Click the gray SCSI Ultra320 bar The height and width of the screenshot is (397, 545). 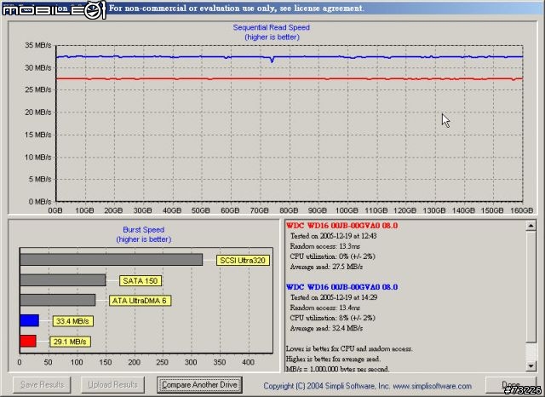[x=112, y=260]
